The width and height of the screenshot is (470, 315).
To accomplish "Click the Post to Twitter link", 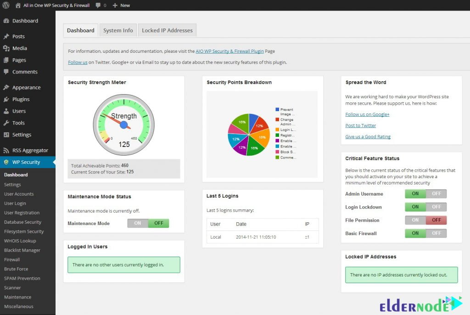I will pyautogui.click(x=361, y=125).
